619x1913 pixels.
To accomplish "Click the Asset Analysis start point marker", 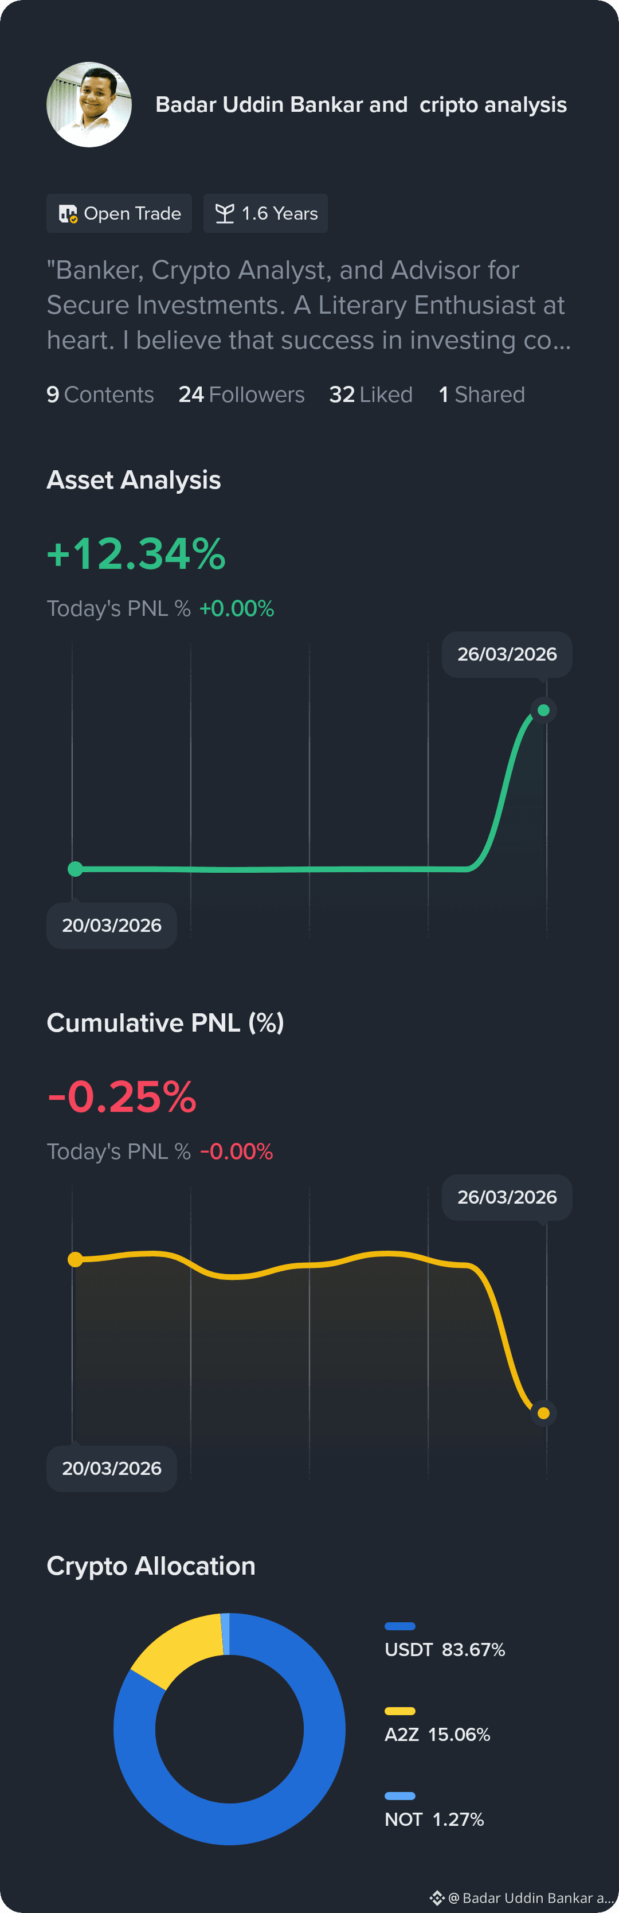I will (75, 869).
